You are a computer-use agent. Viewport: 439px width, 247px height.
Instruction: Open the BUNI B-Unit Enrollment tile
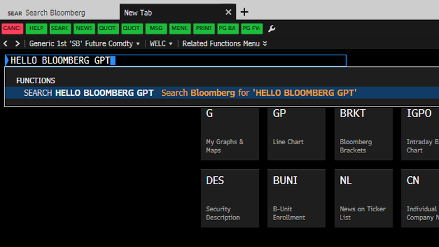click(x=297, y=198)
